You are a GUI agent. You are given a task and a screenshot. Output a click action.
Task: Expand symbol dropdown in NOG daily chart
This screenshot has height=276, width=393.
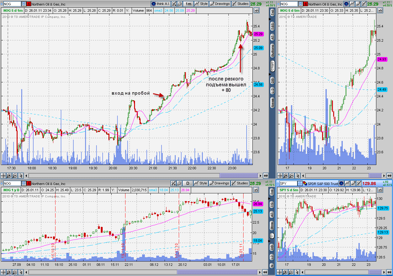click(24, 183)
